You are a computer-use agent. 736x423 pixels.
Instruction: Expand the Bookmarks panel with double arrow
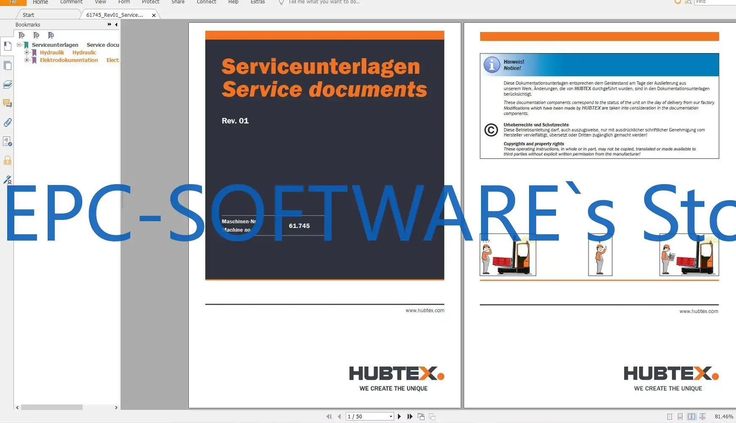110,24
